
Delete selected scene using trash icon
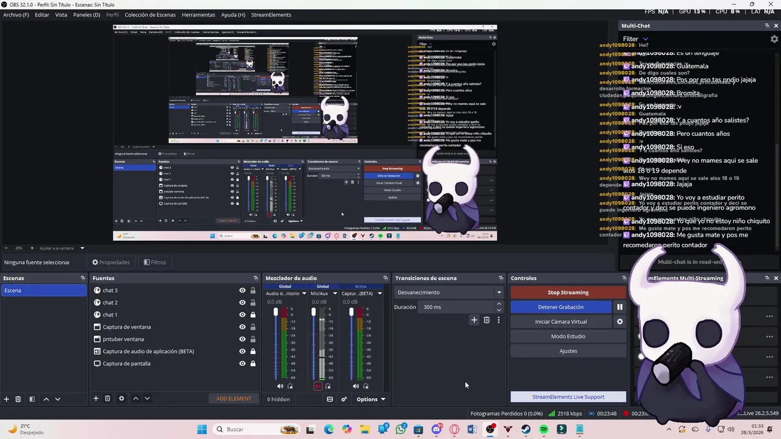tap(18, 399)
